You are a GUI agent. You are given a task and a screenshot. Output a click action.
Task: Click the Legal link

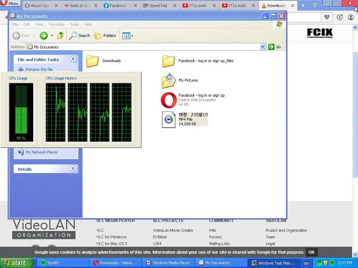270,244
